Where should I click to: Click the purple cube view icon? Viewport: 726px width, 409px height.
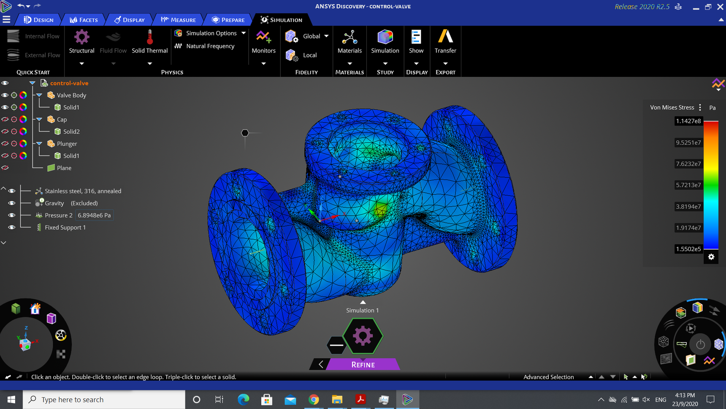click(51, 318)
